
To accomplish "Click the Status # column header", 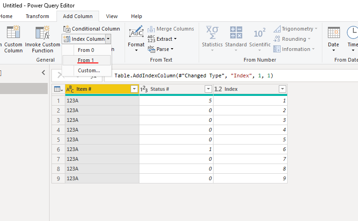I will [x=176, y=89].
